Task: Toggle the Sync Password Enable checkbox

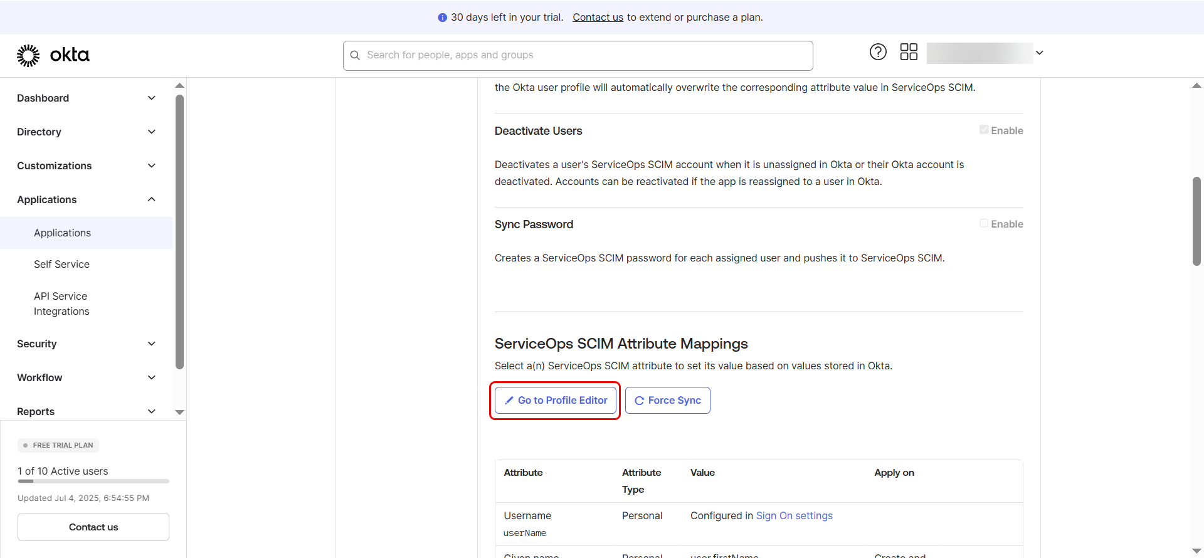Action: tap(984, 223)
